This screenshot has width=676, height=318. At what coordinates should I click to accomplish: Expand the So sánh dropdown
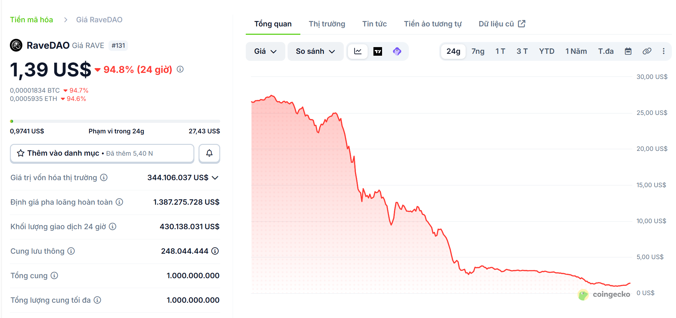(315, 51)
